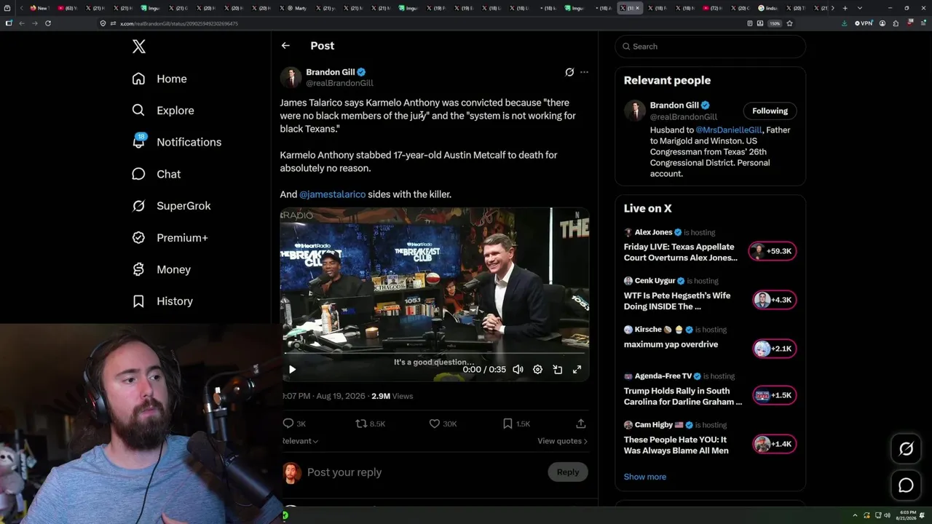Viewport: 932px width, 524px height.
Task: Open Premium+ from the sidebar
Action: click(170, 238)
